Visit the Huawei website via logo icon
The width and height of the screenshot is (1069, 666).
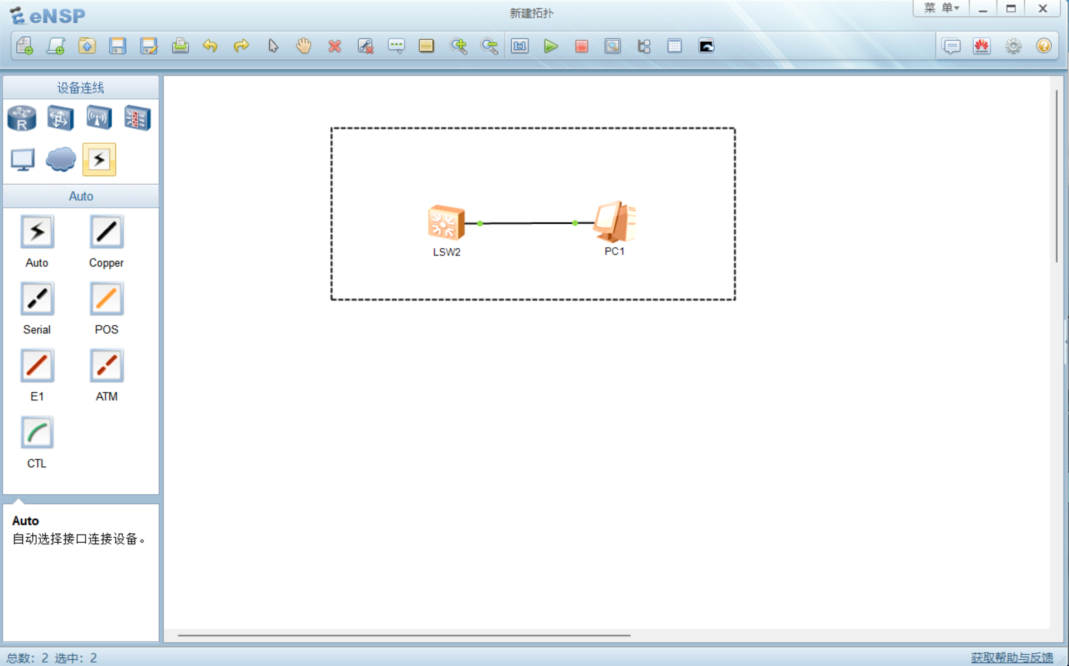[982, 46]
